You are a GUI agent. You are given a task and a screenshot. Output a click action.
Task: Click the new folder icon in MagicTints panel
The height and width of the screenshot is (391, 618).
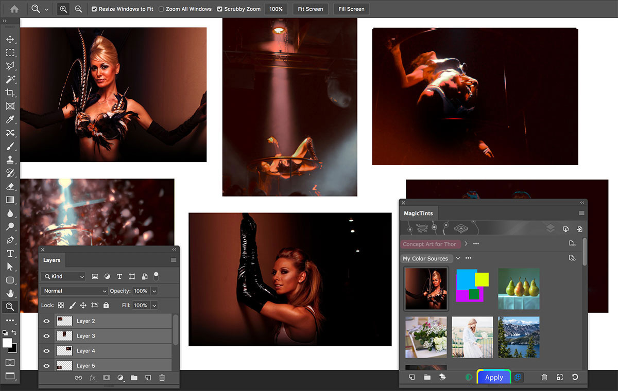(426, 377)
